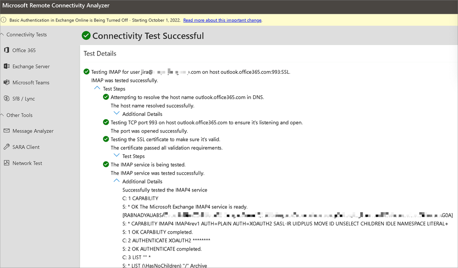The width and height of the screenshot is (458, 268).
Task: Select the Microsoft Teams icon
Action: pyautogui.click(x=6, y=82)
